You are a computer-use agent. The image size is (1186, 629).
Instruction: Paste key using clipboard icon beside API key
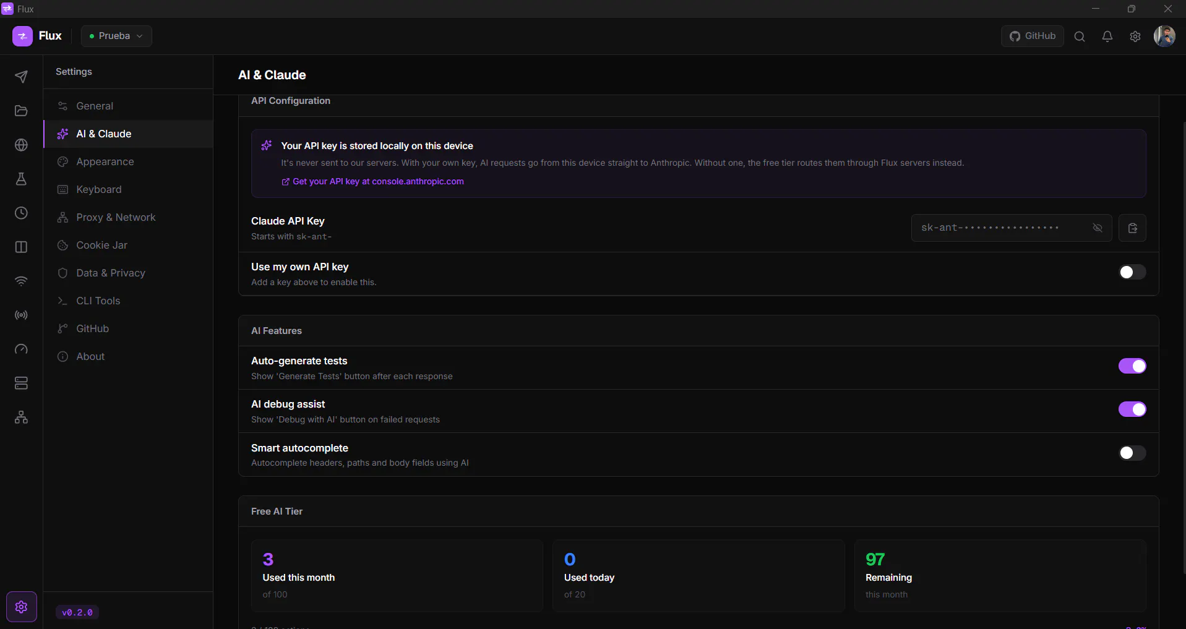click(1132, 228)
